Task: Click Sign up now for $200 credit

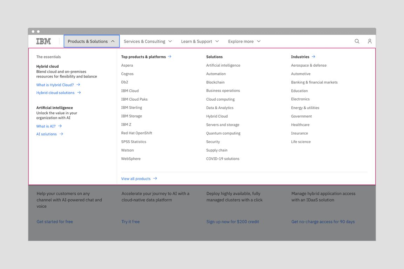Action: (233, 221)
